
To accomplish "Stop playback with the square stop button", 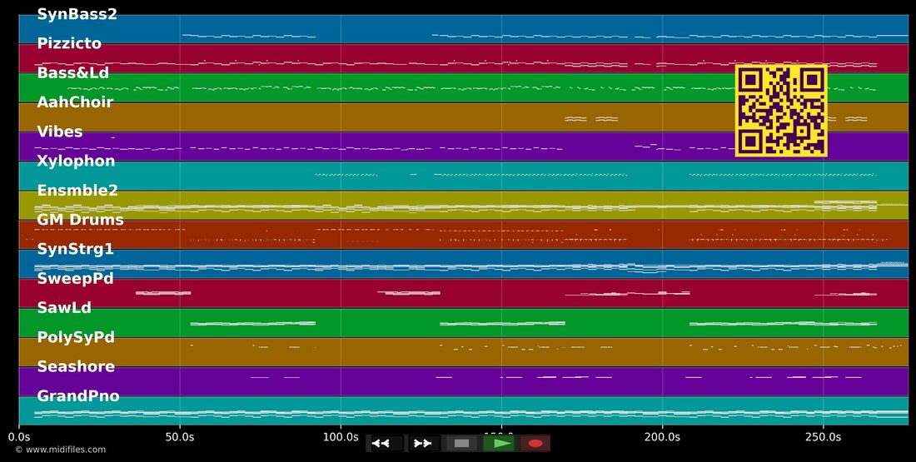I will tap(461, 444).
